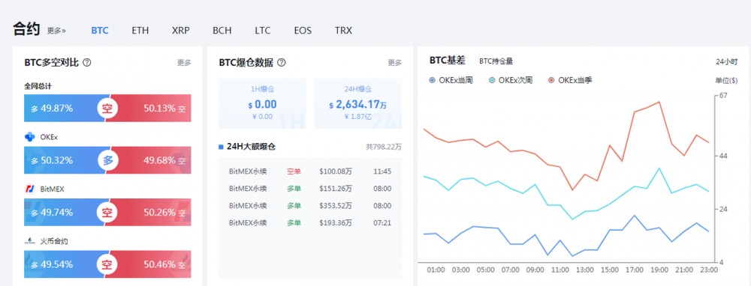Click the BitMEX exchange logo icon
The image size is (751, 286).
coord(30,189)
